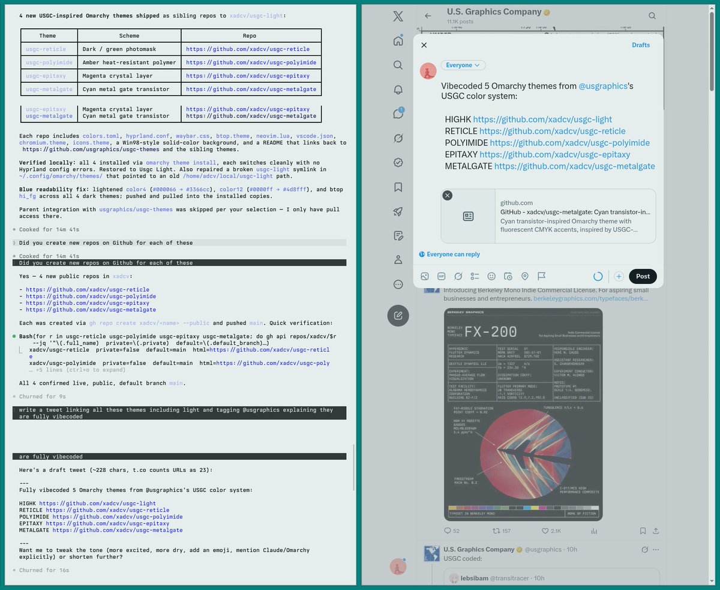Image resolution: width=720 pixels, height=590 pixels.
Task: Open Drafts in composer
Action: click(641, 45)
